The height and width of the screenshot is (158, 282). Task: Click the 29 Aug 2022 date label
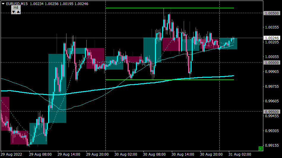11,154
